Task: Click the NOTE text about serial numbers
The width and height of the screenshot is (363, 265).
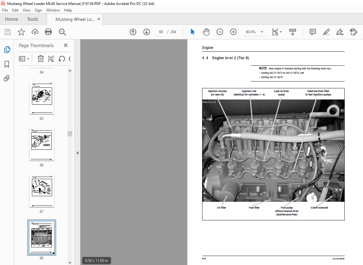Action: 295,68
